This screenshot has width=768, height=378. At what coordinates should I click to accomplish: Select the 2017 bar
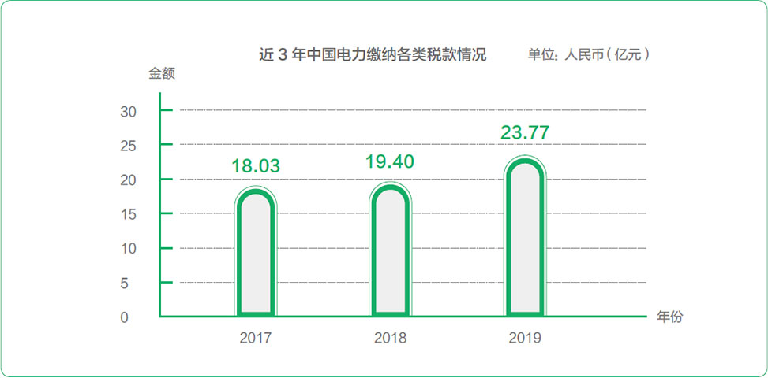pos(256,251)
